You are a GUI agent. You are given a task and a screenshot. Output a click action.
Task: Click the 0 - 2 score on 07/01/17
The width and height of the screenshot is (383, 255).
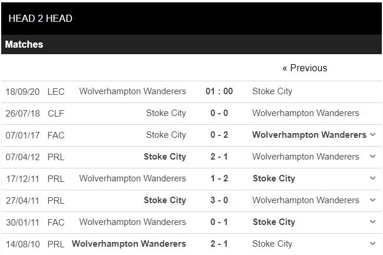[x=219, y=135]
